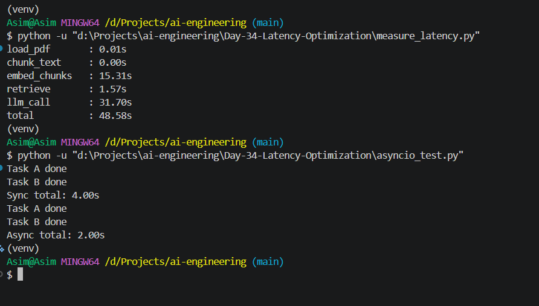Click the /d/Projects/ai-engineering path above measure_latency command

[176, 23]
